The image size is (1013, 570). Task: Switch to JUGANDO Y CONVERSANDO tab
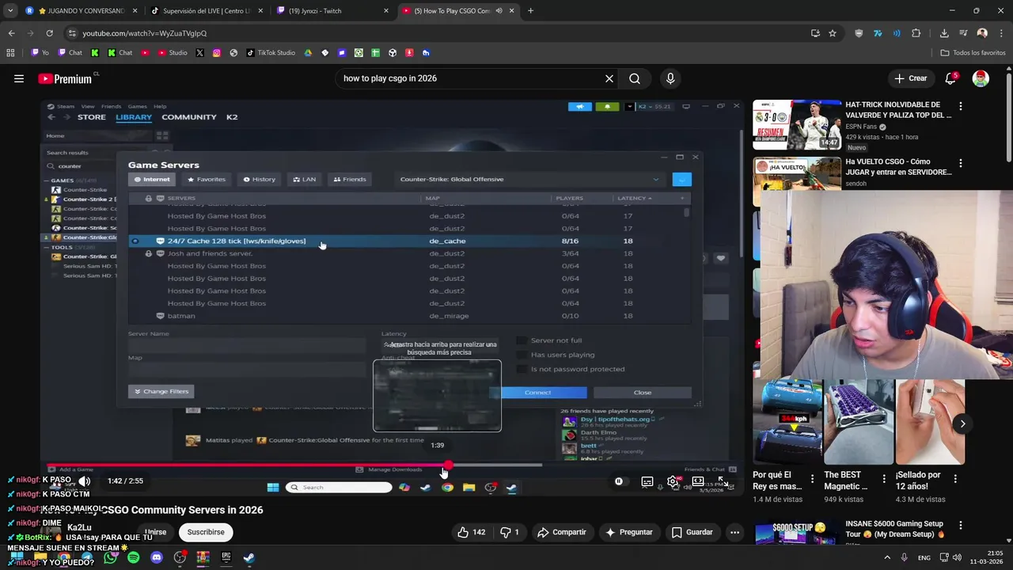84,11
